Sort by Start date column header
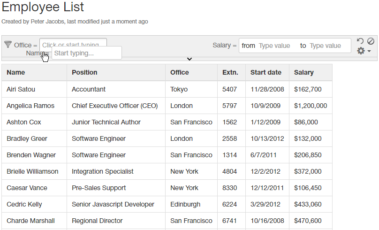The image size is (379, 230). (x=266, y=72)
